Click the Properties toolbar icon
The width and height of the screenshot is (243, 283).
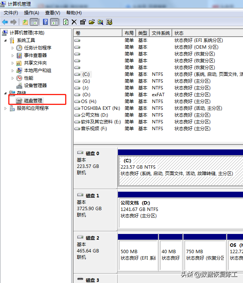point(83,22)
